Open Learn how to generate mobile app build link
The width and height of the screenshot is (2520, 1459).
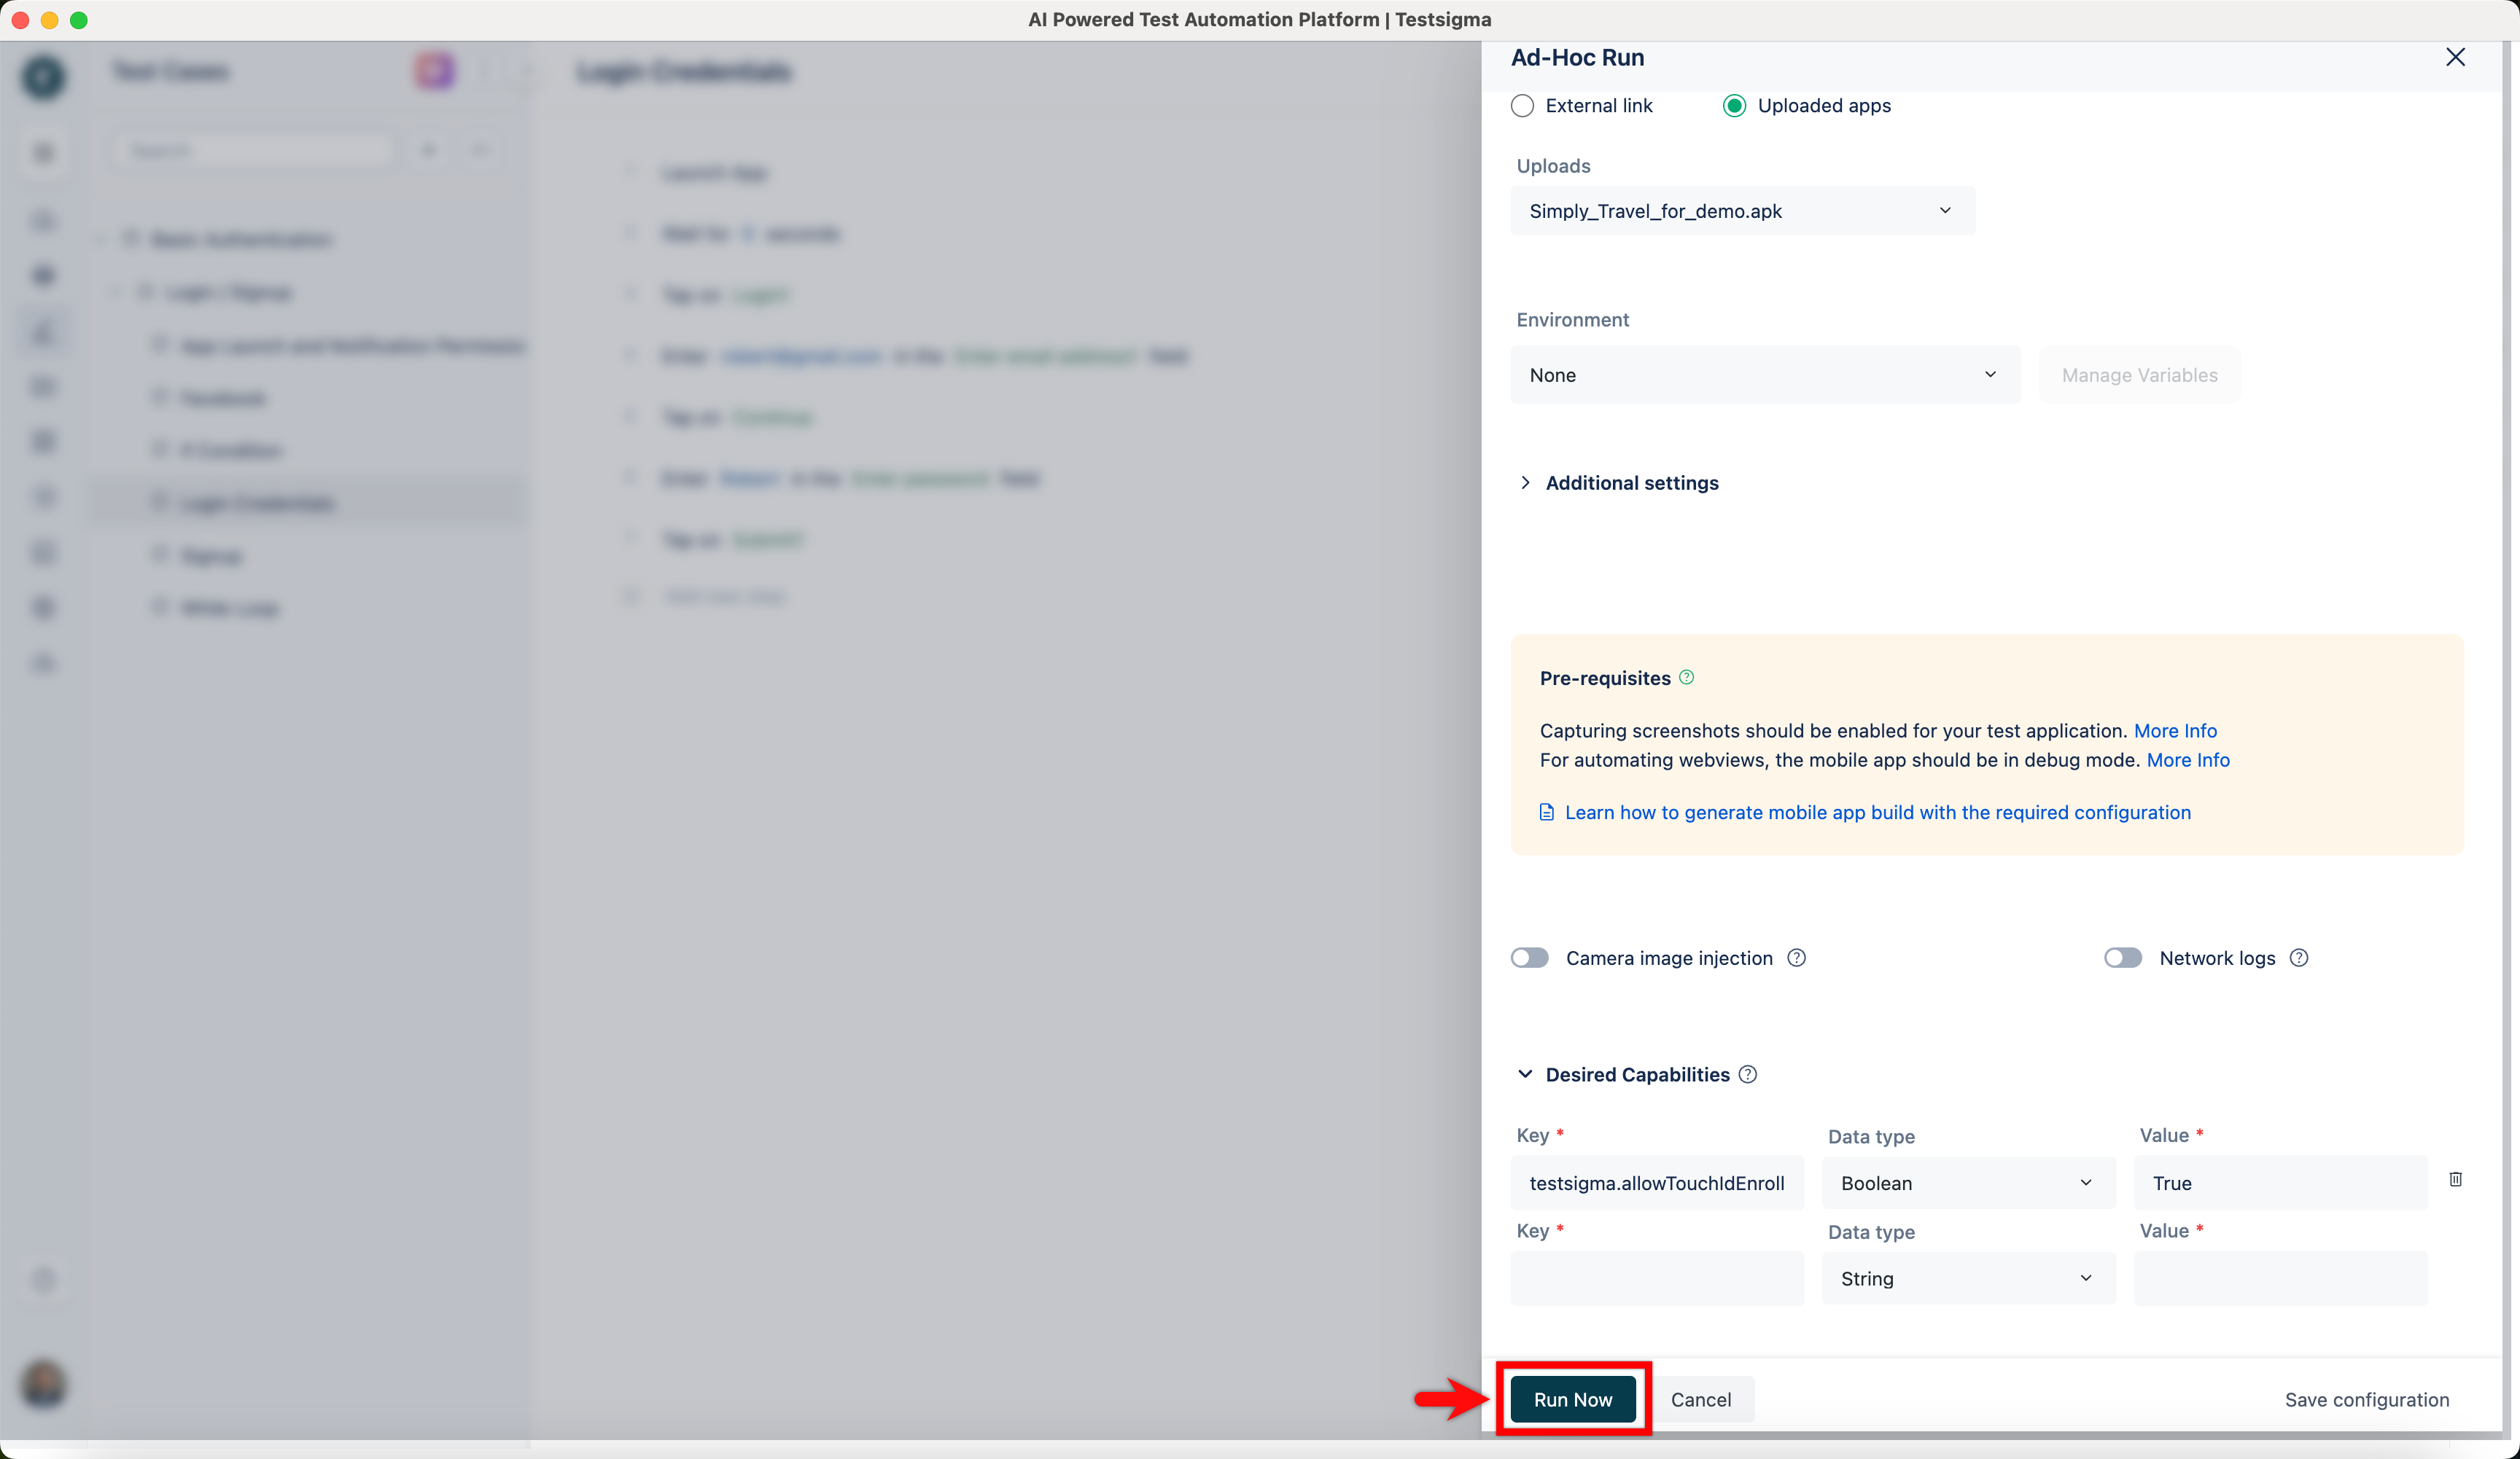[x=1877, y=811]
